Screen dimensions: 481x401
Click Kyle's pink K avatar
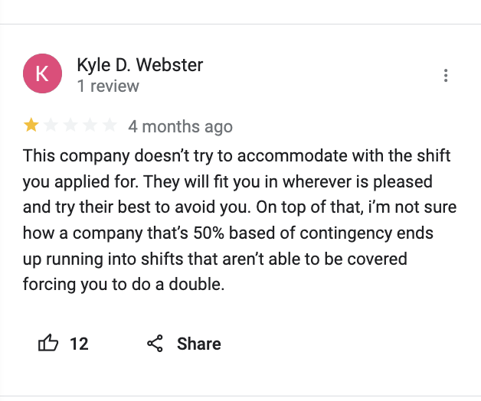[42, 73]
